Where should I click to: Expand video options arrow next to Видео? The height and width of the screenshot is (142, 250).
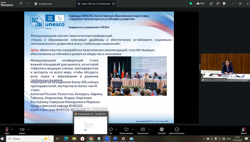tap(28, 129)
